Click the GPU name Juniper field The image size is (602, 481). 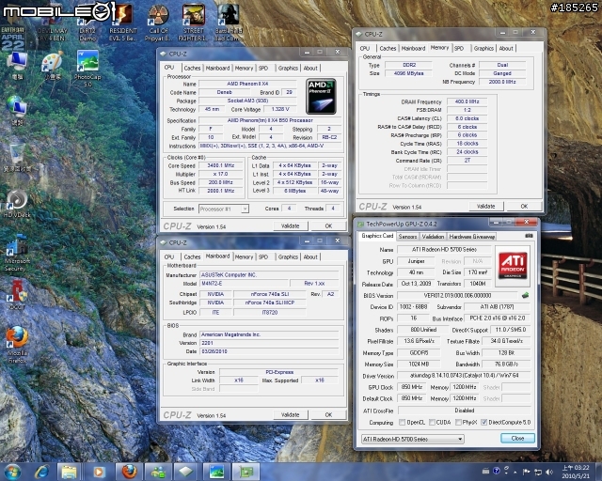point(416,261)
